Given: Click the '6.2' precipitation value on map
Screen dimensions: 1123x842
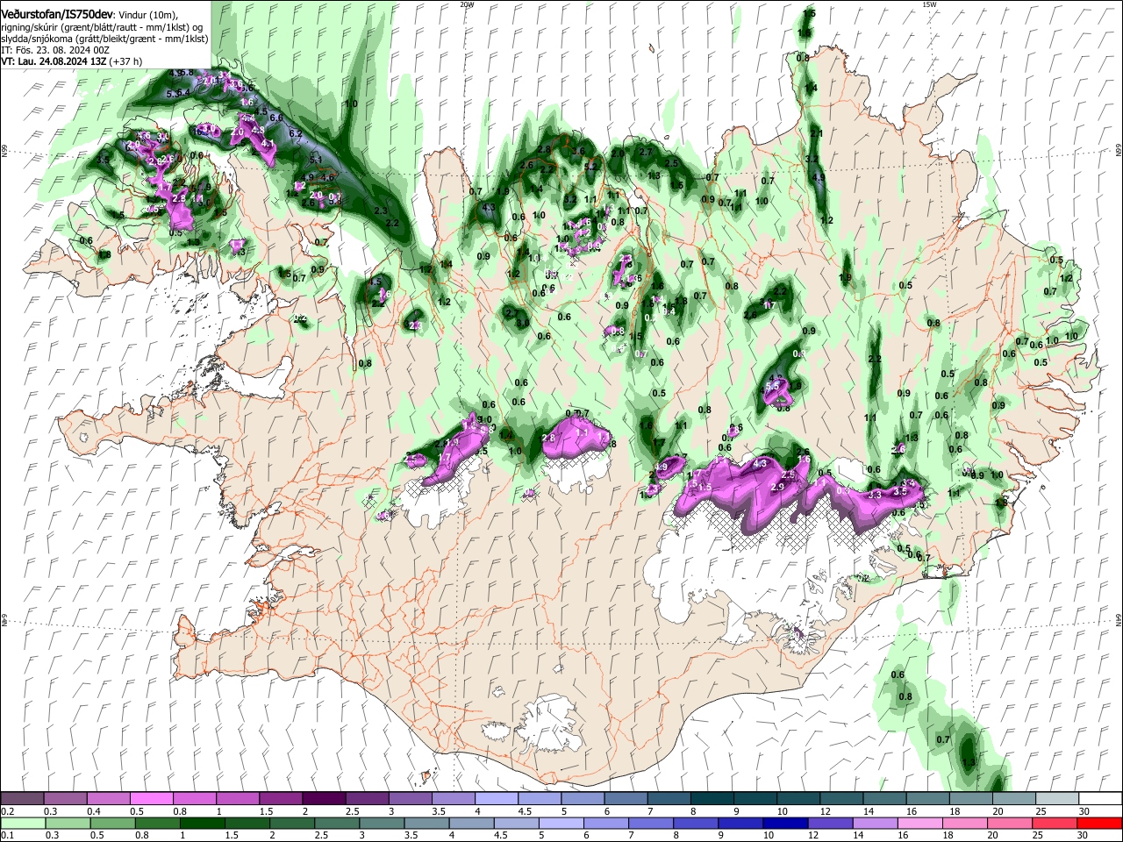Looking at the screenshot, I should (296, 133).
